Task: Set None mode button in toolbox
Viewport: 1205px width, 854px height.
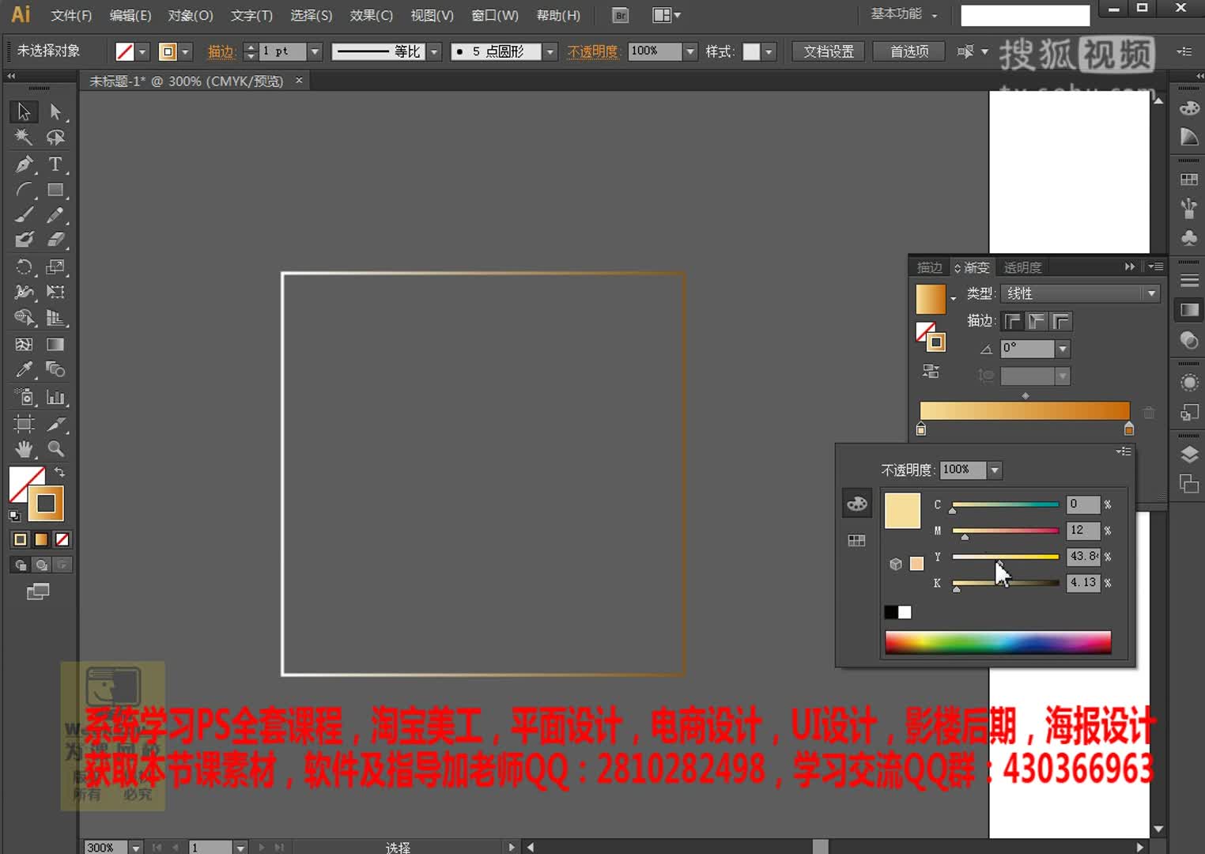Action: (x=62, y=539)
